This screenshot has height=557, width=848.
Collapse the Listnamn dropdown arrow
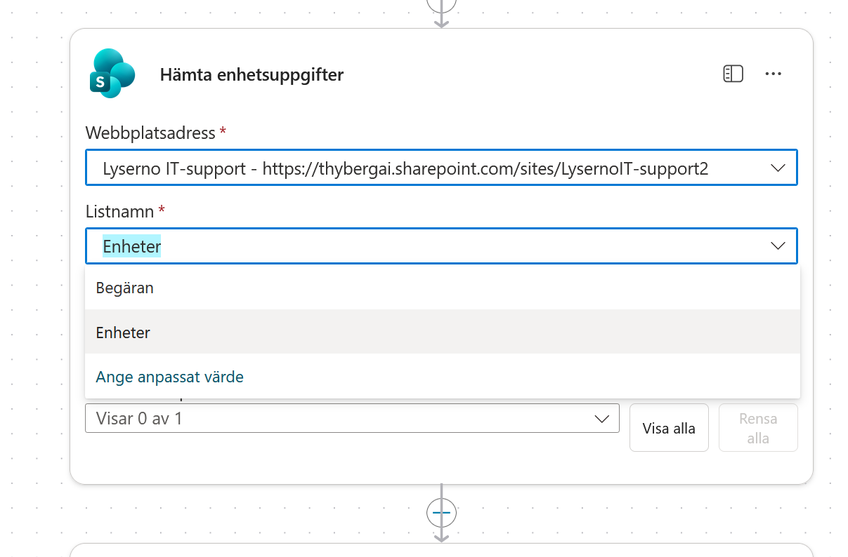[x=778, y=246]
